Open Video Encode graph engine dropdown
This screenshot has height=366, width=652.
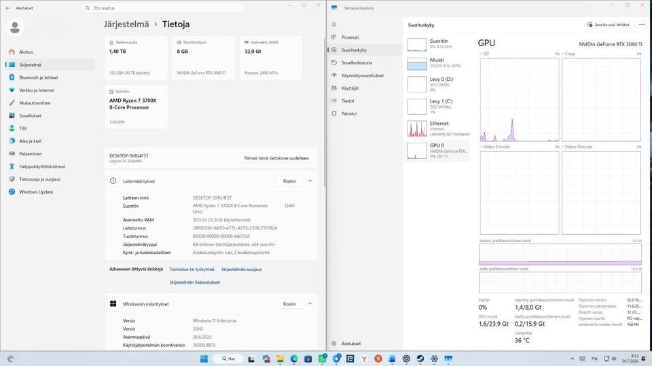[495, 147]
